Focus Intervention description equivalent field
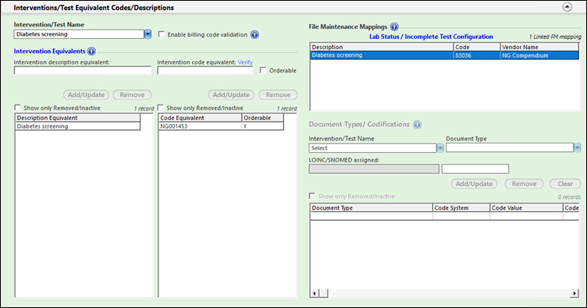The width and height of the screenshot is (587, 308). [x=83, y=71]
